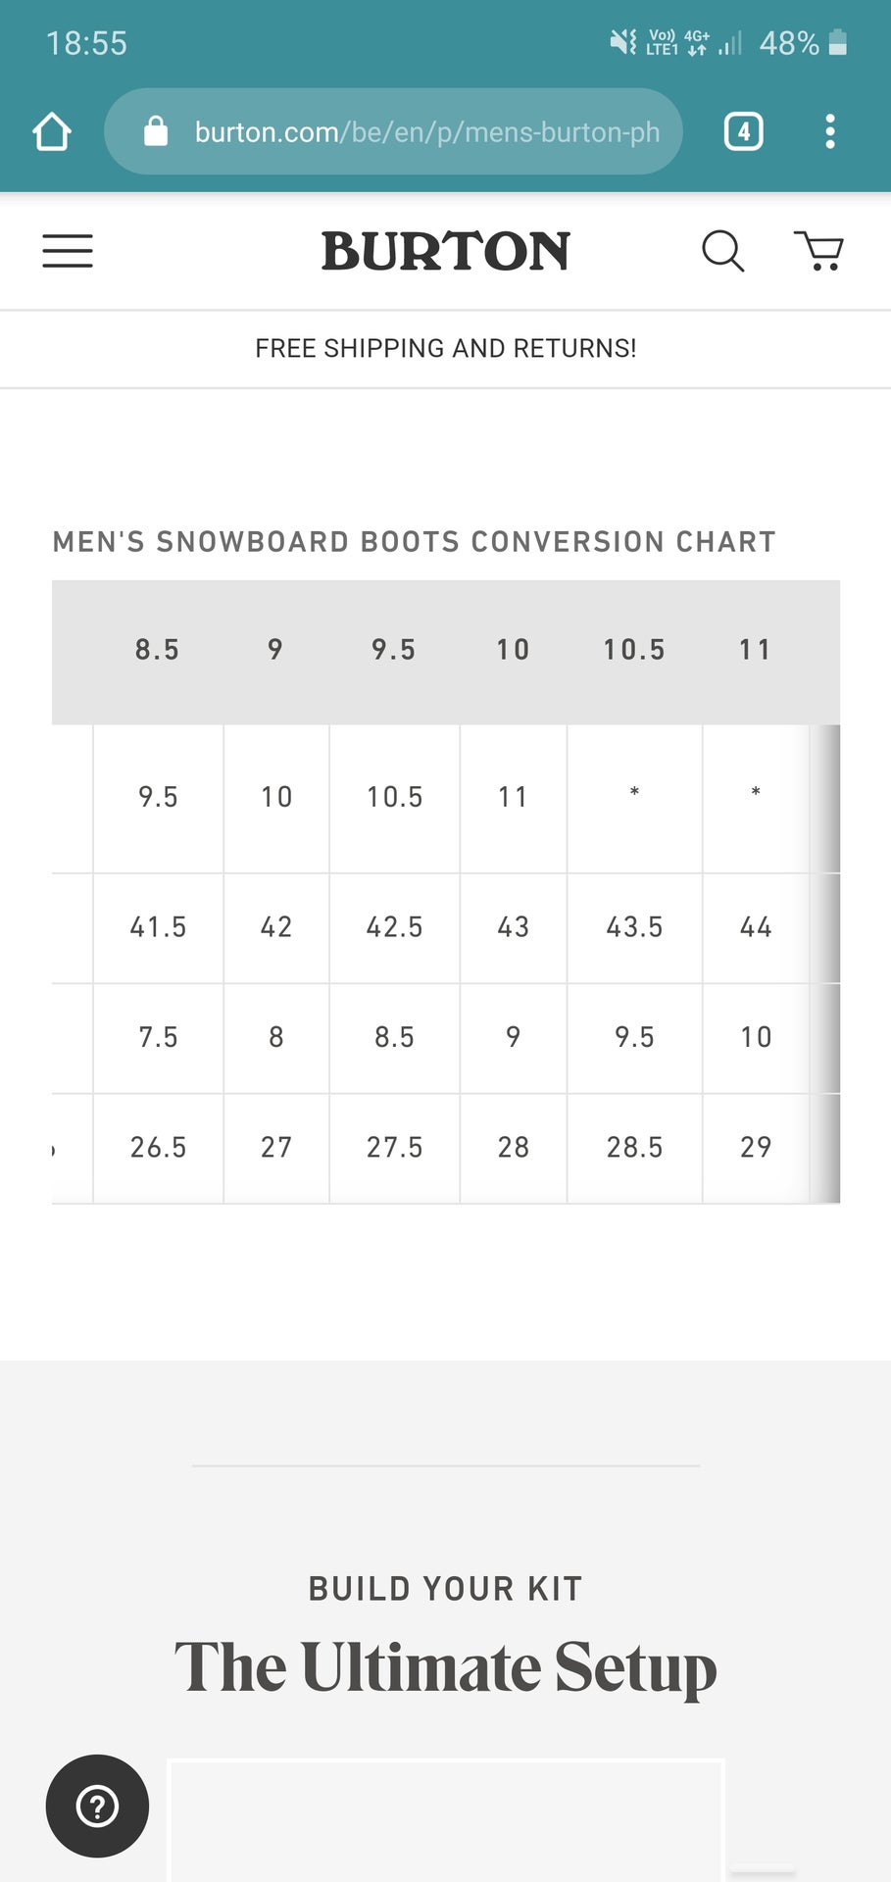Open the browser three-dot menu

[830, 131]
